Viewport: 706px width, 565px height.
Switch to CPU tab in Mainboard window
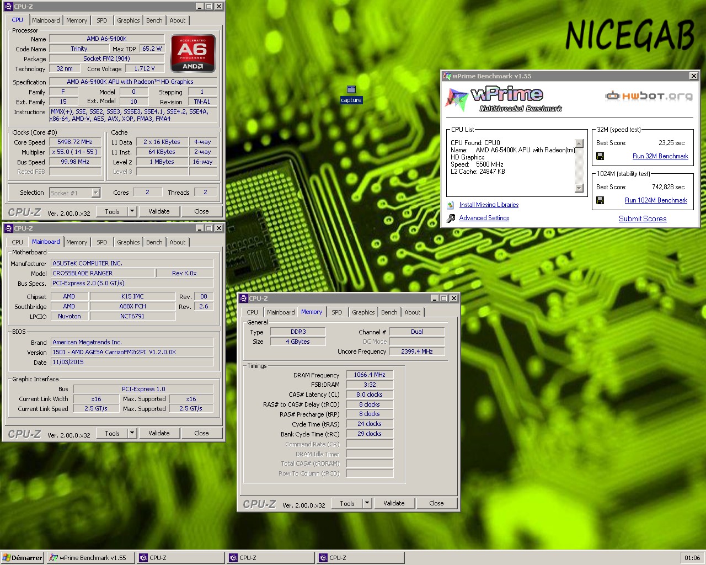tap(18, 242)
